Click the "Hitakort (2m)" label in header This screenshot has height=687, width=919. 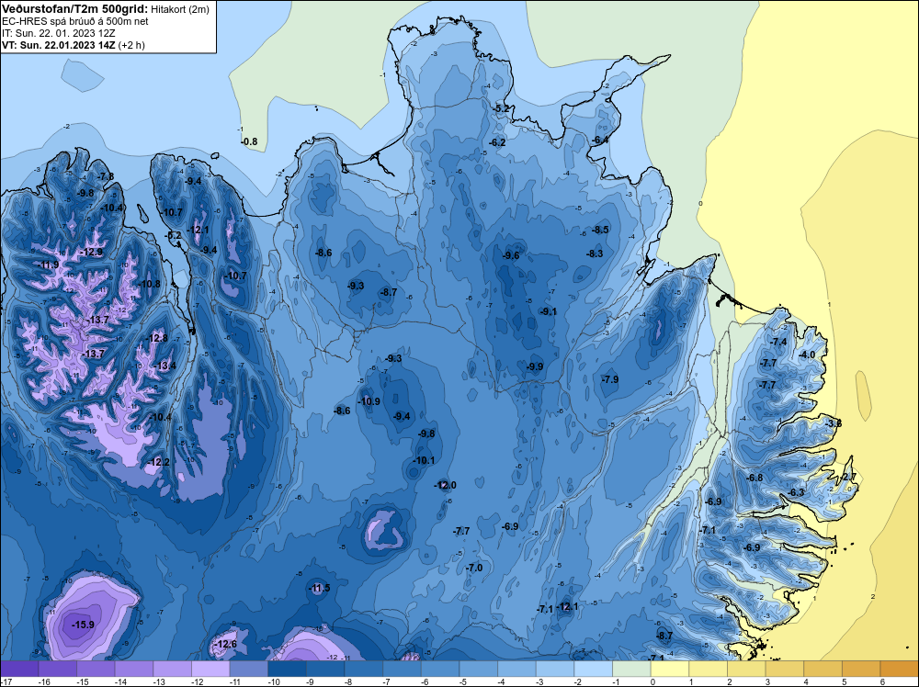click(x=179, y=9)
